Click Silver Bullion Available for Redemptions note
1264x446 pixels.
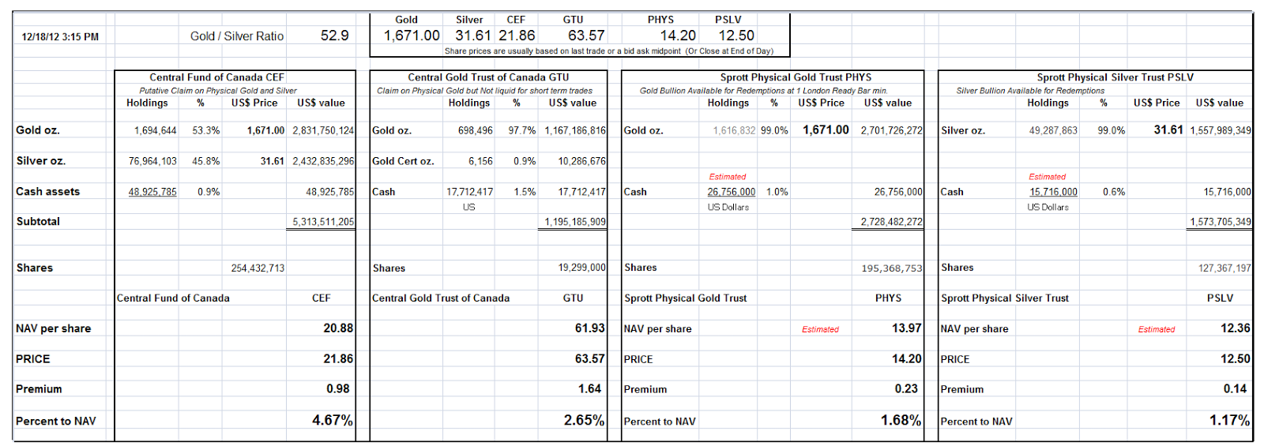click(1031, 91)
